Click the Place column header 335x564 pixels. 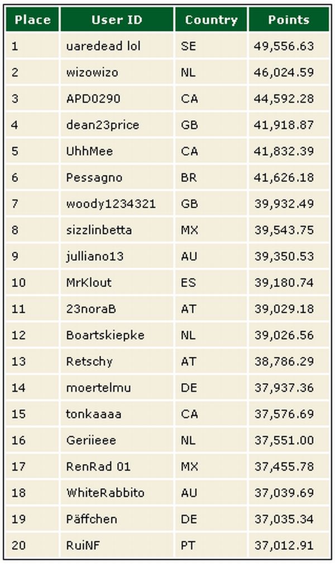pyautogui.click(x=32, y=20)
